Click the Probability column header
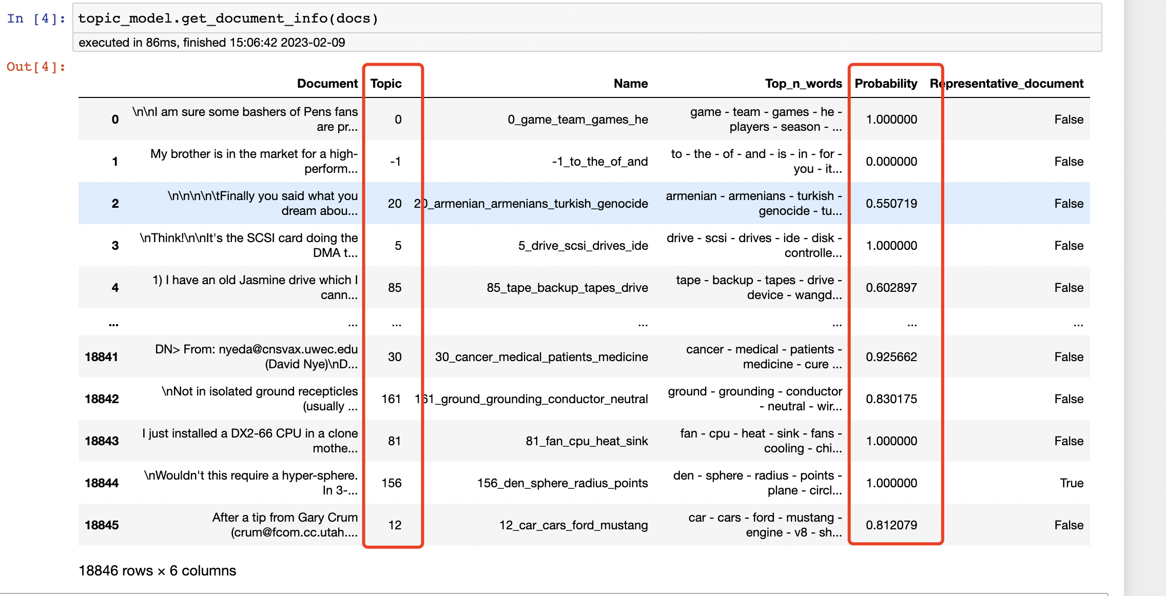The height and width of the screenshot is (596, 1166). [x=885, y=84]
